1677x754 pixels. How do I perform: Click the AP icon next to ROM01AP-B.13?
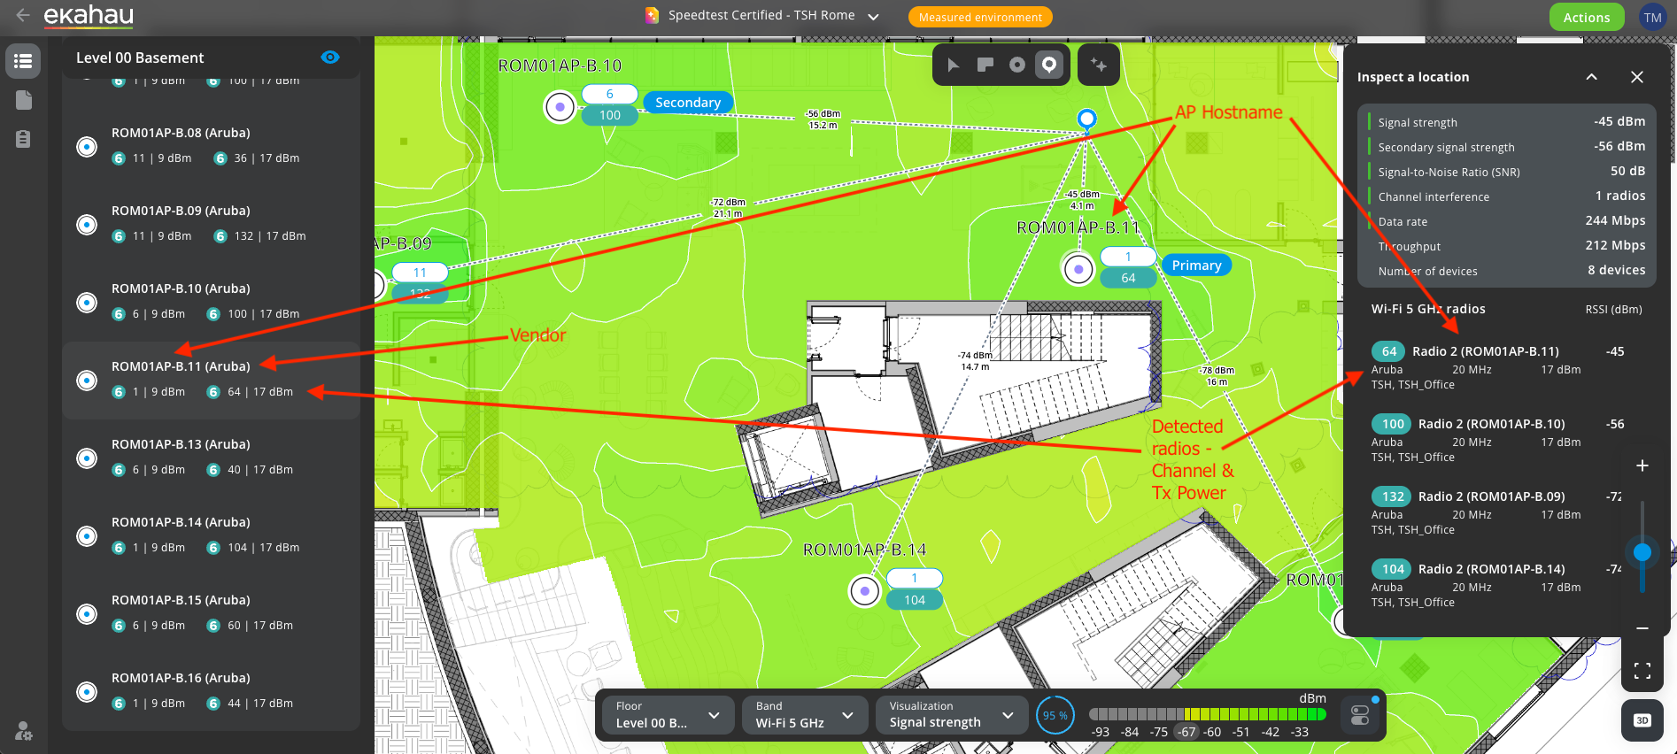pos(87,458)
